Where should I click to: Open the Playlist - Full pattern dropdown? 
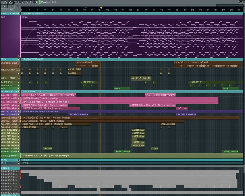pyautogui.click(x=58, y=2)
